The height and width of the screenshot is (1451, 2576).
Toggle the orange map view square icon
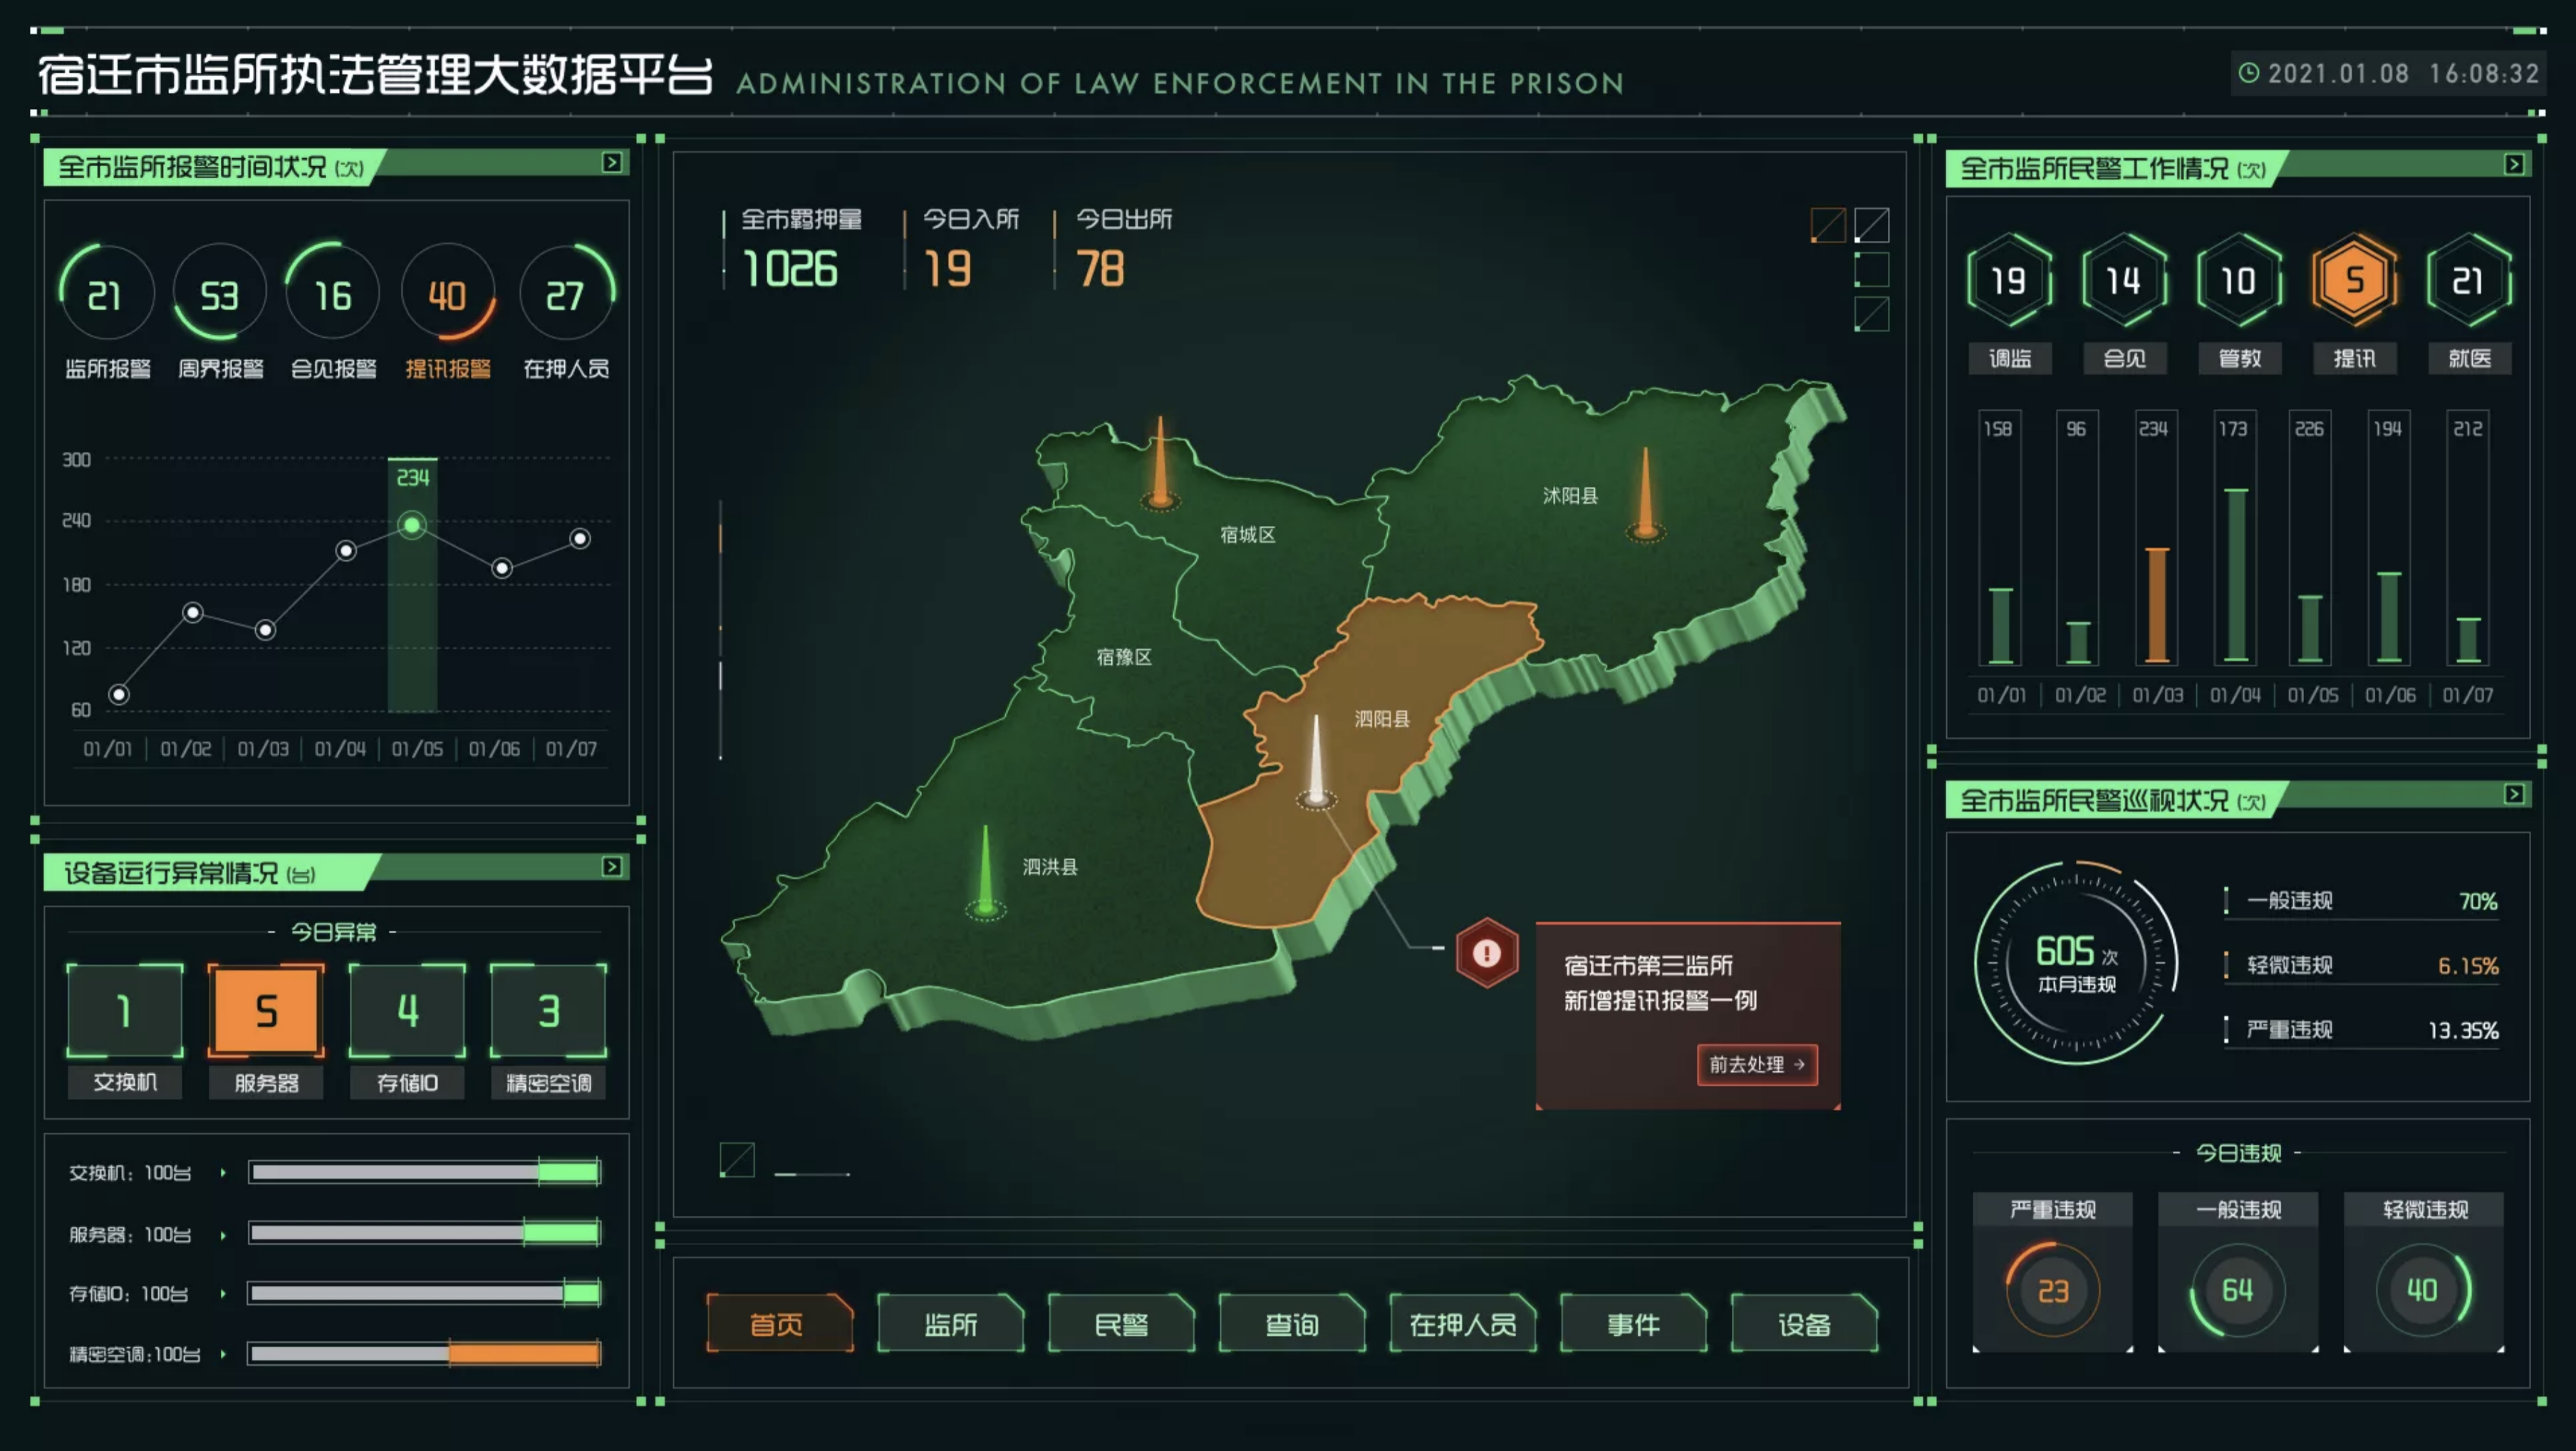tap(1828, 225)
